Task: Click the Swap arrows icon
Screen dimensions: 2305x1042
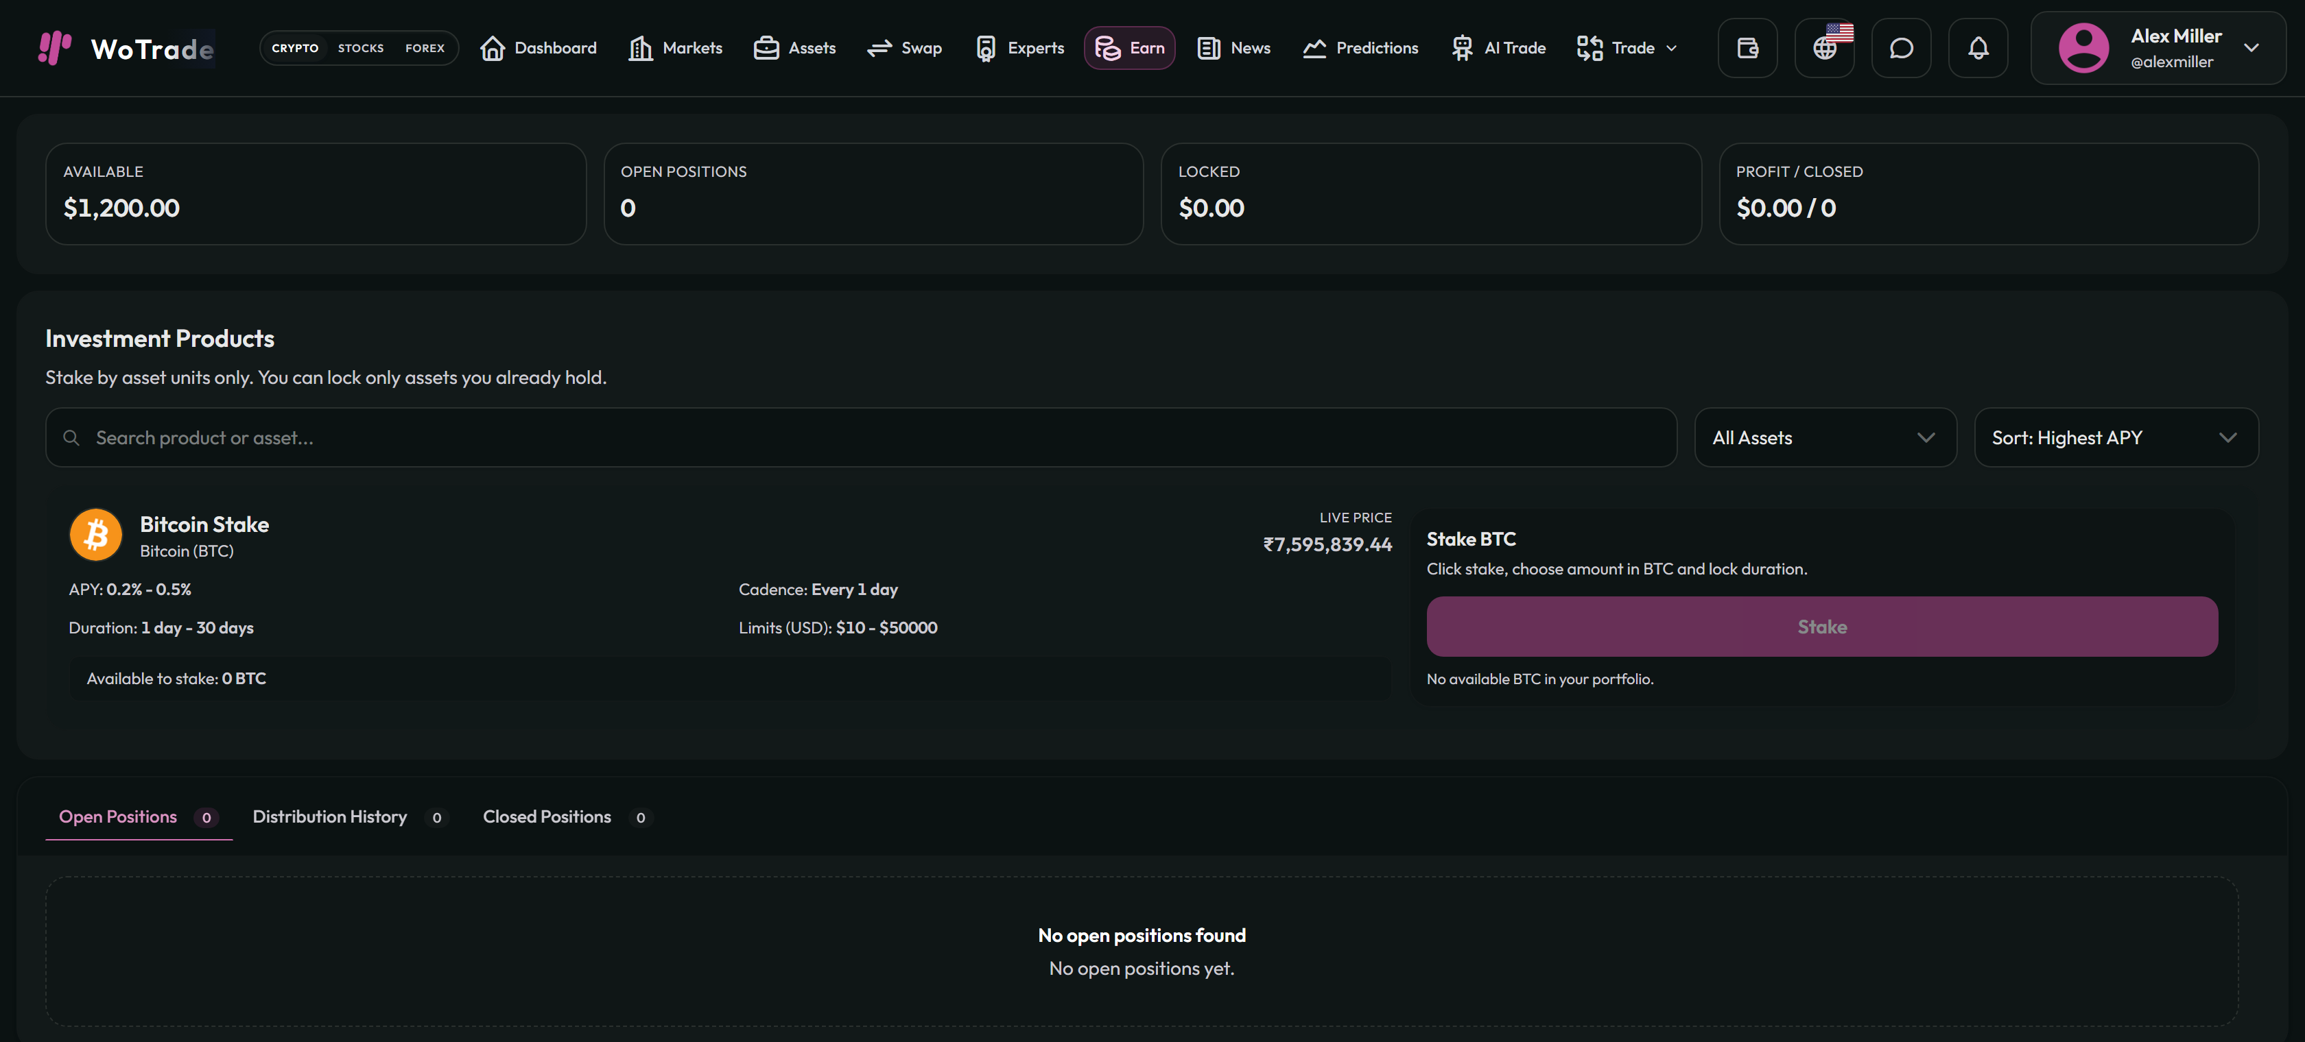Action: (879, 48)
